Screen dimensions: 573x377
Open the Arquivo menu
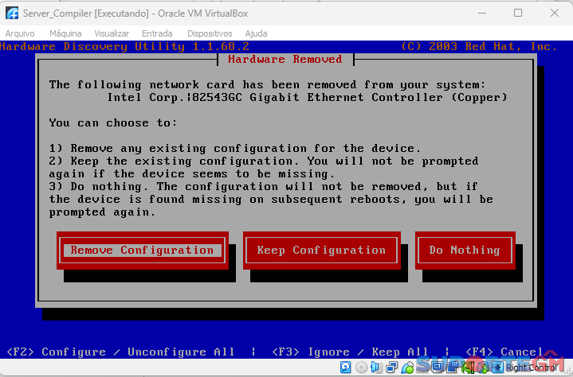(20, 33)
